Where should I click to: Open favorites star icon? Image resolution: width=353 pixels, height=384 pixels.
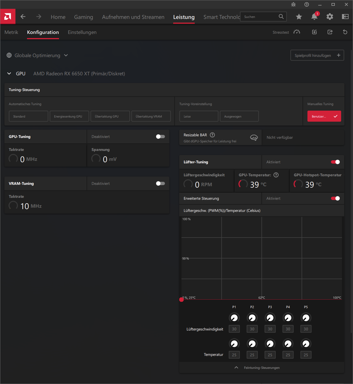(x=299, y=17)
